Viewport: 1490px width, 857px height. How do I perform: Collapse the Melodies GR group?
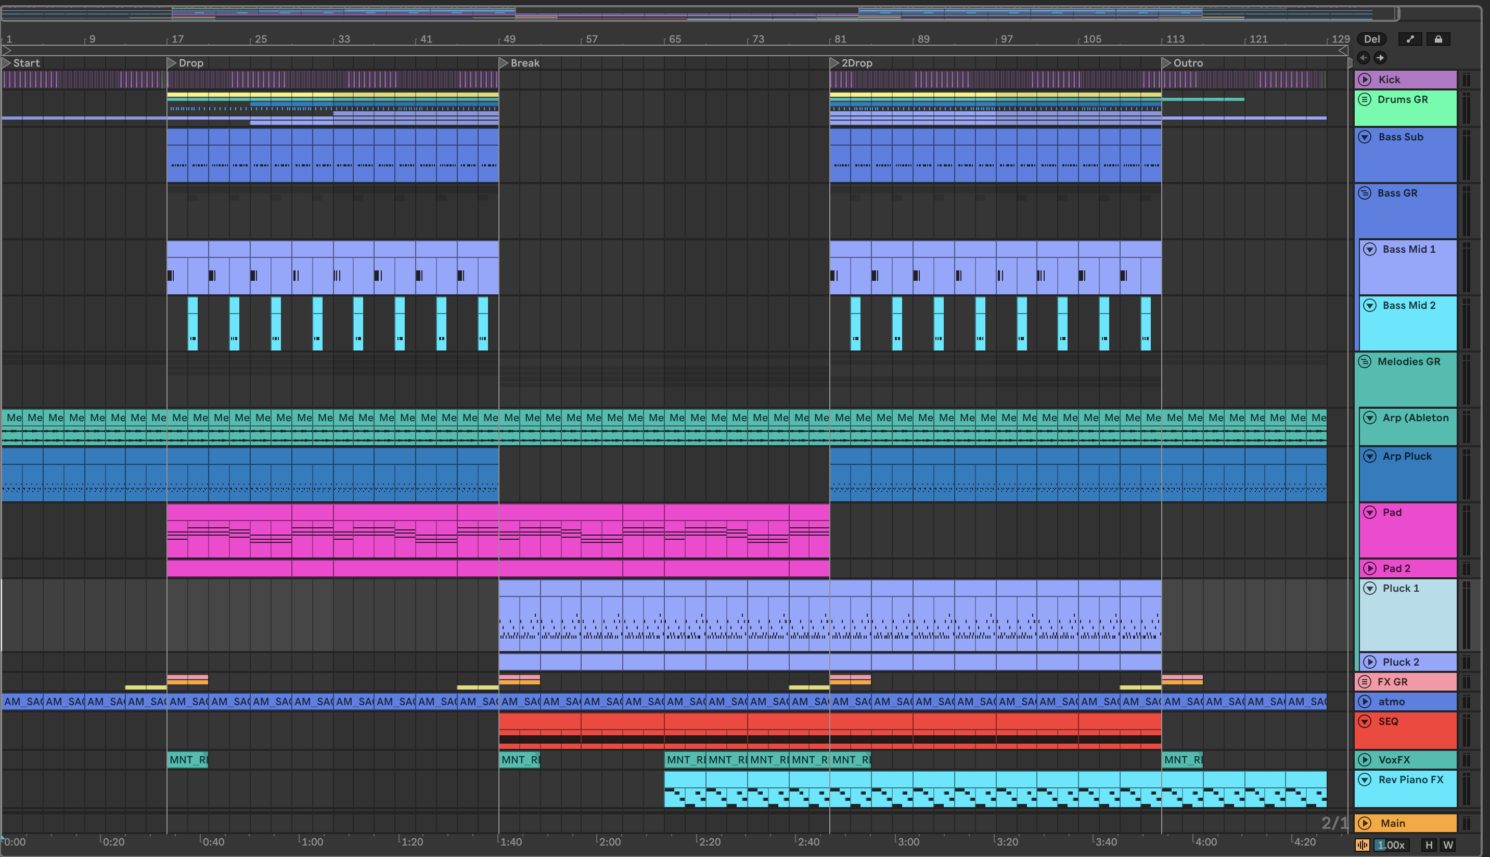coord(1365,361)
